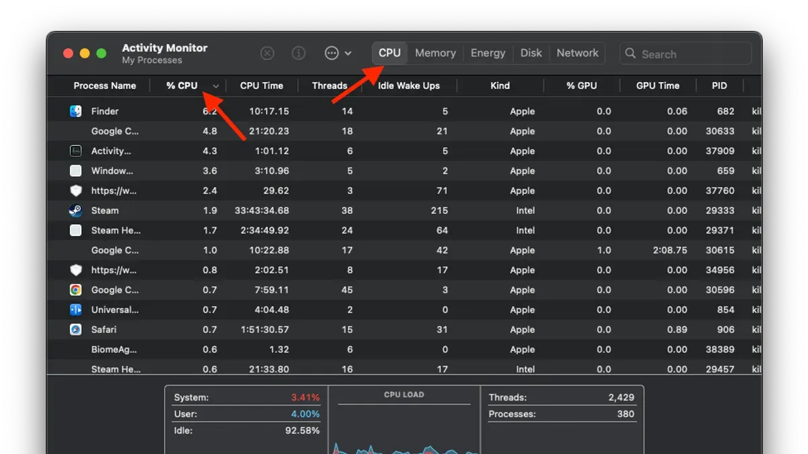
Task: Select the 'Universal...' process name
Action: coord(115,309)
